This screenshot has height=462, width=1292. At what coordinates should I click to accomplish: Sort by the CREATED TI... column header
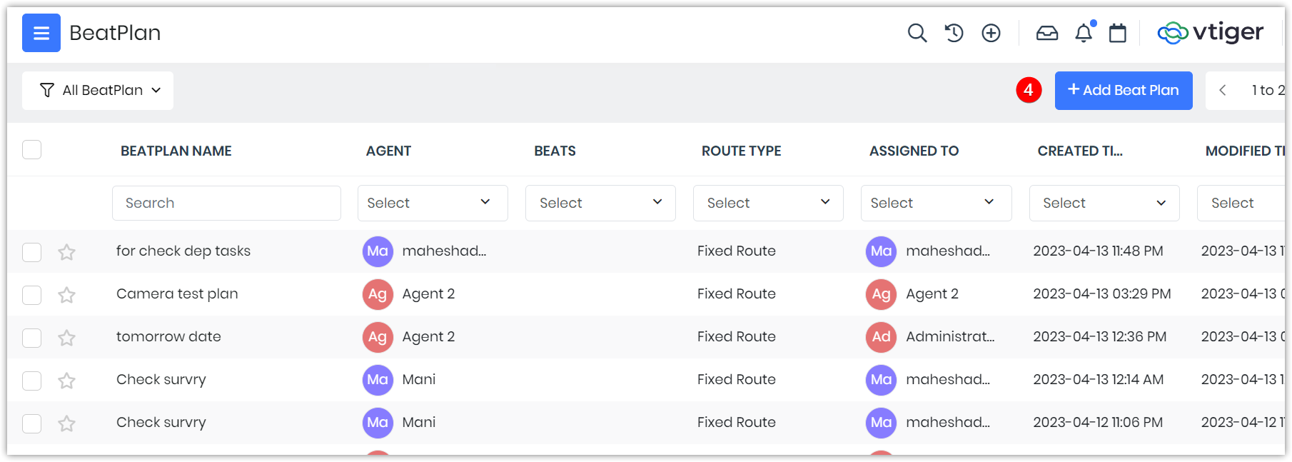[1080, 151]
